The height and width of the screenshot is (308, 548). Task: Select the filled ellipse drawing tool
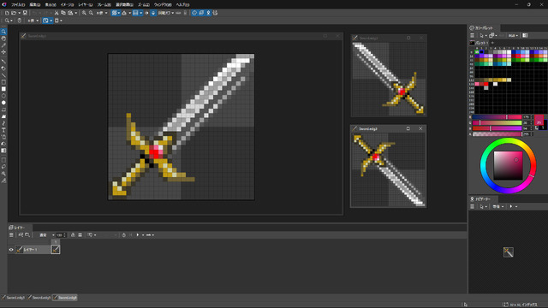[x=3, y=103]
